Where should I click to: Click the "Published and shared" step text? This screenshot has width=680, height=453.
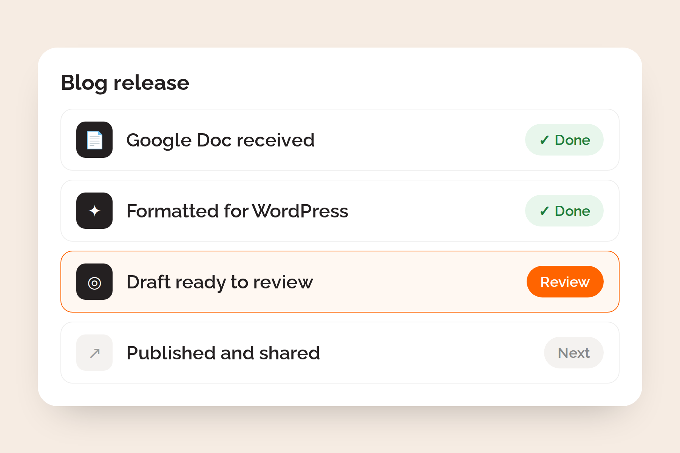click(223, 353)
